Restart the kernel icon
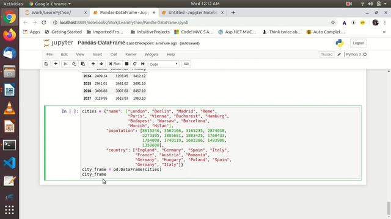Screen dimensions: 391x219 pos(134,64)
